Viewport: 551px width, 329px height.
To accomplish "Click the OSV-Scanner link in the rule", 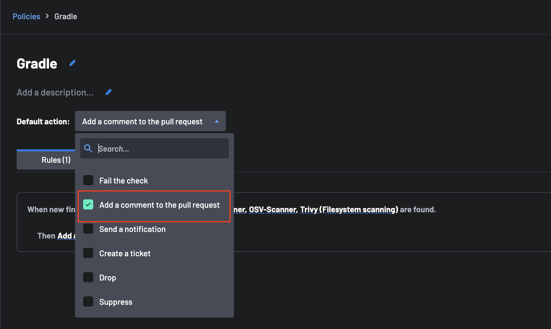I will (x=272, y=209).
